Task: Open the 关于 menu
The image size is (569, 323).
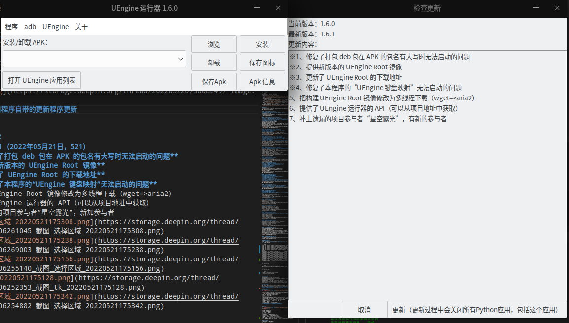Action: [x=81, y=27]
